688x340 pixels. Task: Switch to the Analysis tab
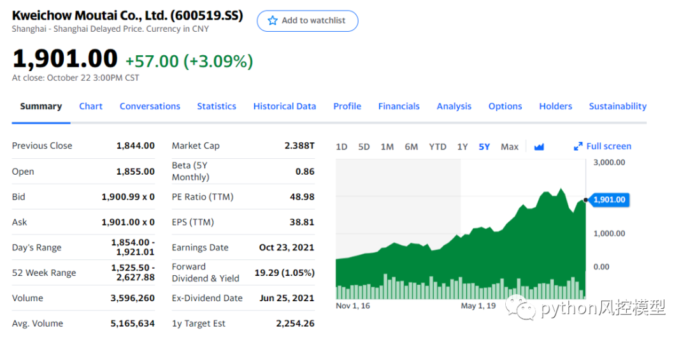coord(454,106)
